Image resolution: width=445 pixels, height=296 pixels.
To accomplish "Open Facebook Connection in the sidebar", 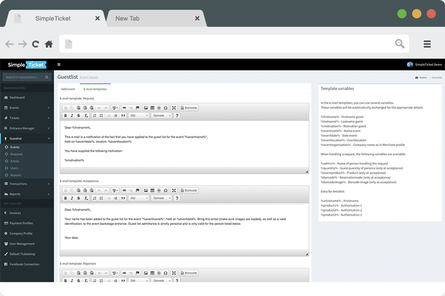I will [x=27, y=264].
